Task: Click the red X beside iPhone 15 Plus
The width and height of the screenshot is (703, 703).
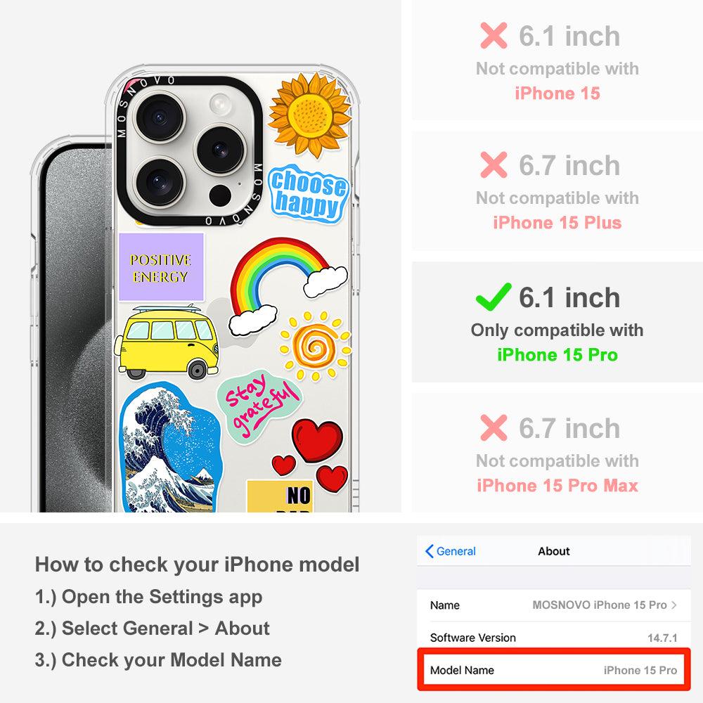Action: point(494,165)
